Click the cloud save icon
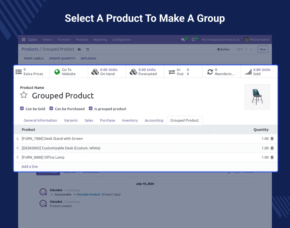The height and width of the screenshot is (228, 290). (79, 49)
